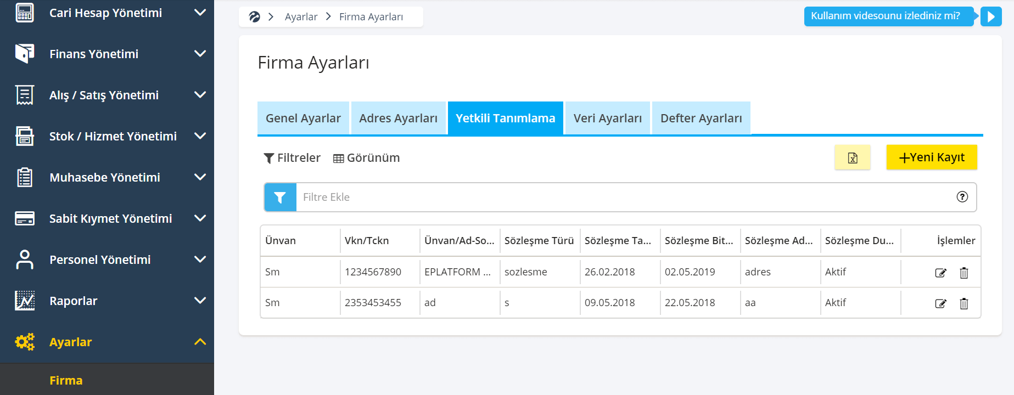Click the Muhasebe Yönetimi clipboard icon
1014x395 pixels.
pyautogui.click(x=25, y=177)
